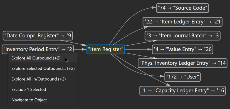Choose Explore All Outbound (+2)
The width and height of the screenshot is (230, 109).
(x=43, y=58)
